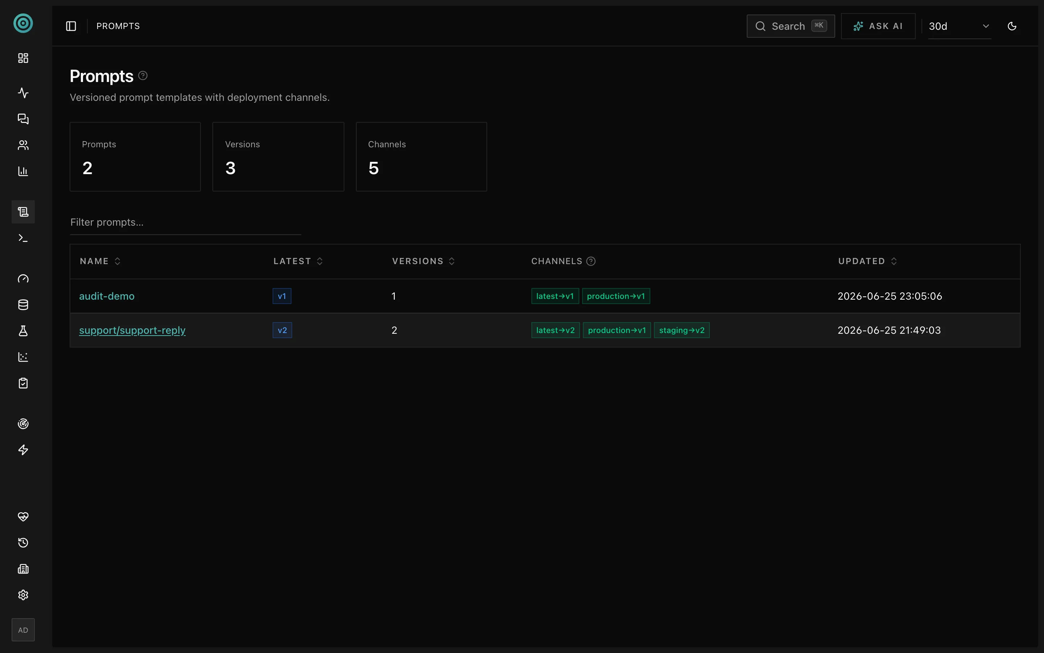1044x653 pixels.
Task: Open the support/support-reply prompt link
Action: click(x=132, y=330)
